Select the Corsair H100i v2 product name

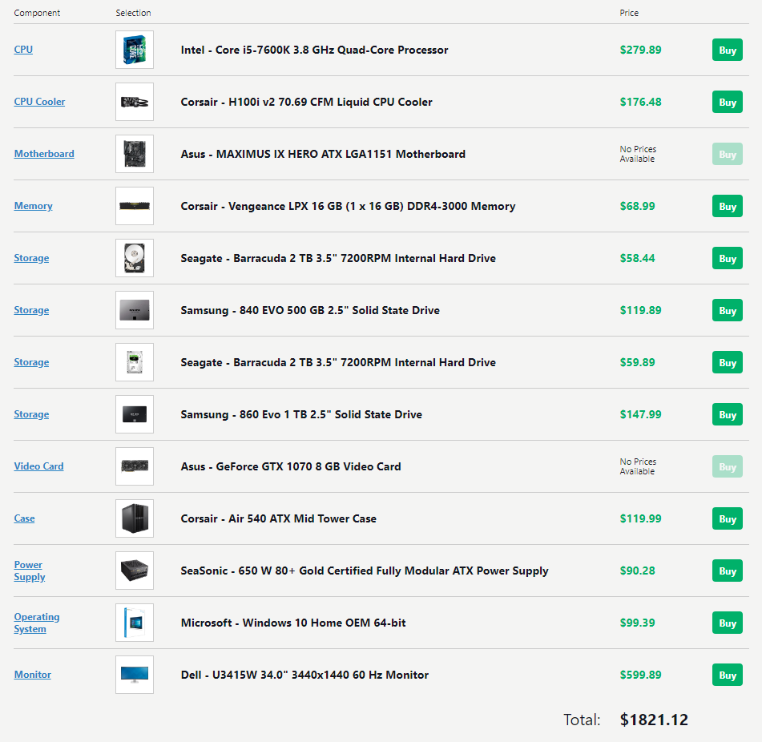point(306,102)
